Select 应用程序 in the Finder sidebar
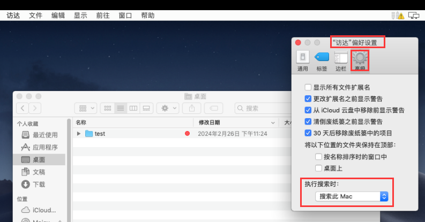Screen dimensions: 425x222 point(39,147)
